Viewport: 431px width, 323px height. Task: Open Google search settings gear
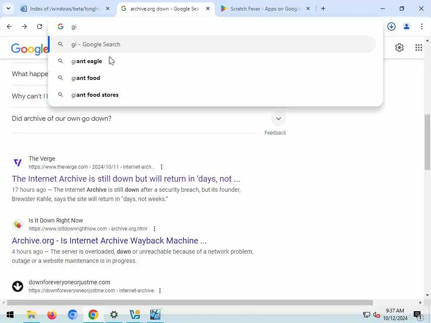click(x=399, y=48)
